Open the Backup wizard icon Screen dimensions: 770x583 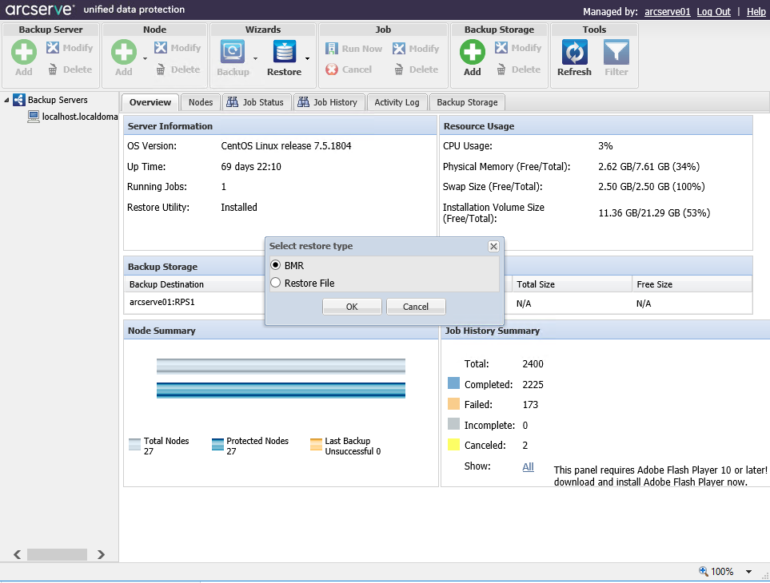coord(233,51)
